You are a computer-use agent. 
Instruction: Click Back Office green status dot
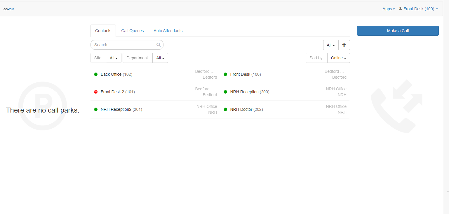[96, 74]
